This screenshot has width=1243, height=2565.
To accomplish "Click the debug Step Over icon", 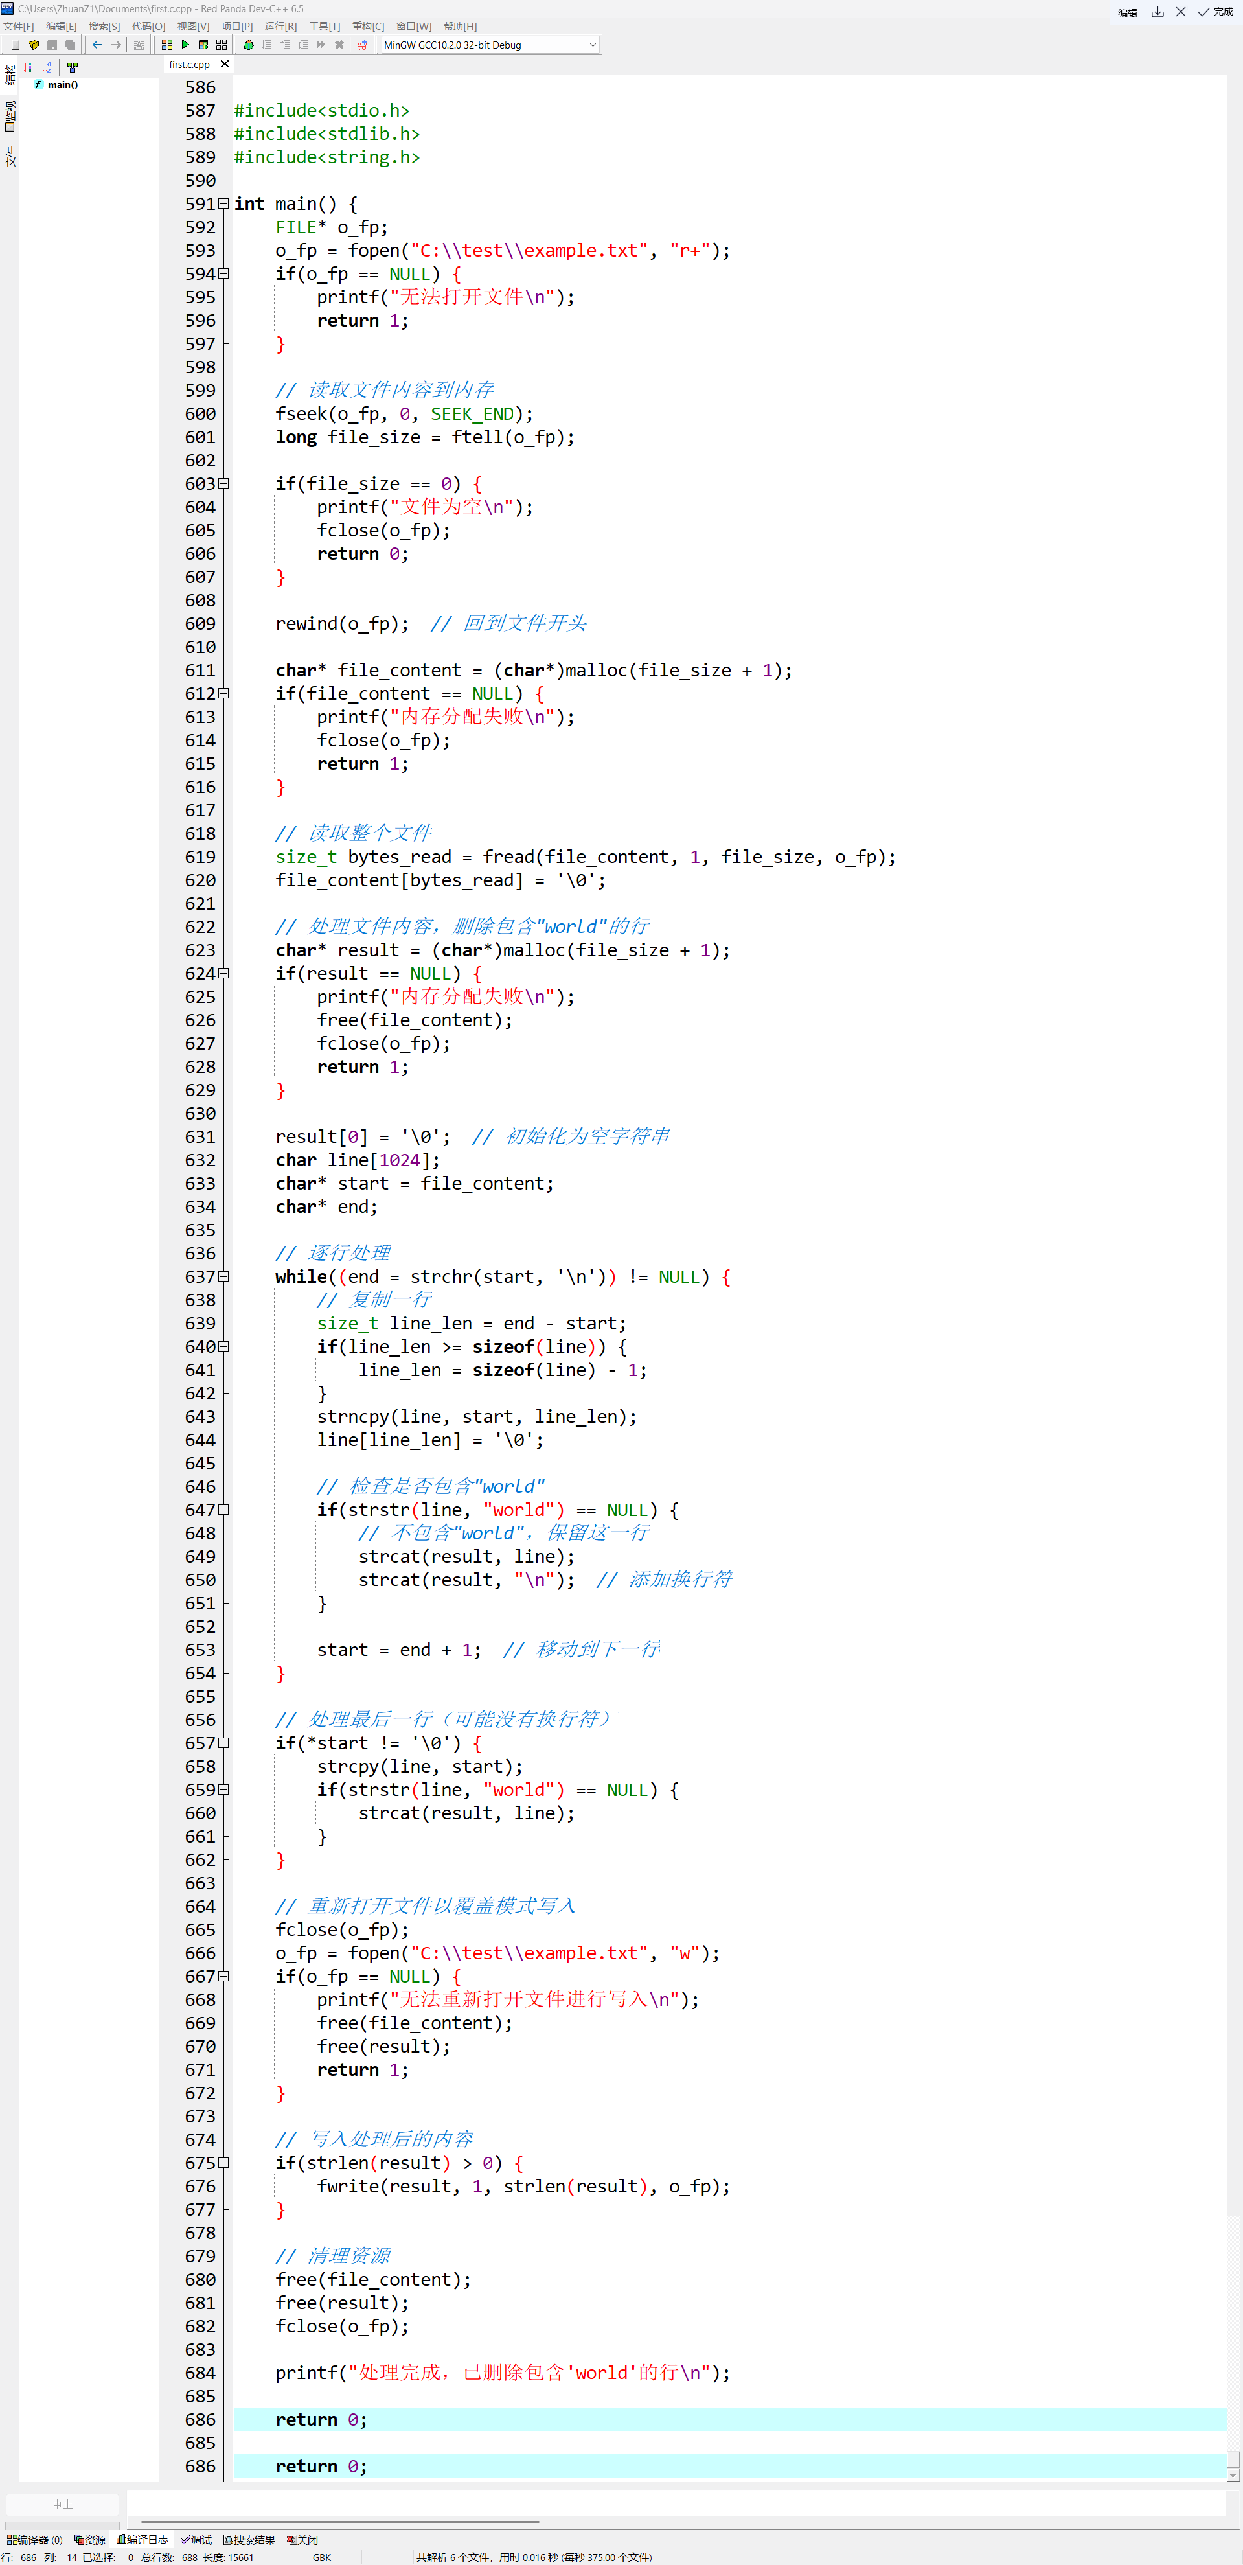I will point(267,45).
